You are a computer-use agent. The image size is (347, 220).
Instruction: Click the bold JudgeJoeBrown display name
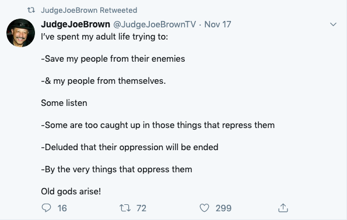tap(75, 24)
